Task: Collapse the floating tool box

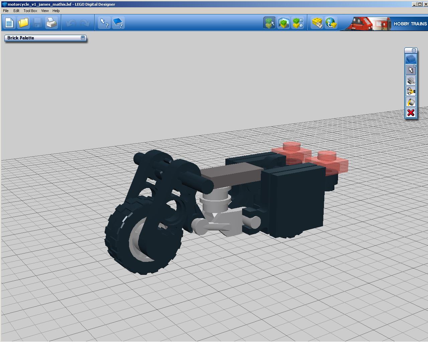Action: (414, 50)
